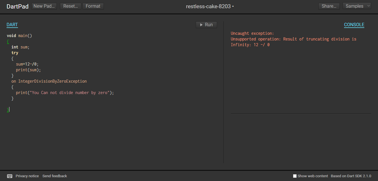Open the New Pad dialog

point(44,6)
